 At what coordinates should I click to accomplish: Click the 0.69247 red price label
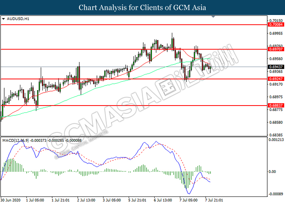pos(276,79)
